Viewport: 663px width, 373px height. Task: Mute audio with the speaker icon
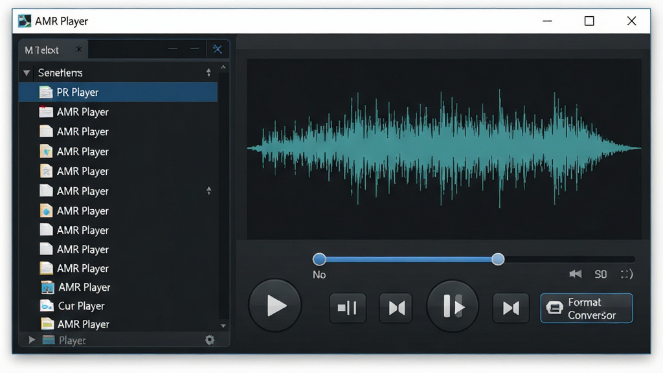pos(575,274)
